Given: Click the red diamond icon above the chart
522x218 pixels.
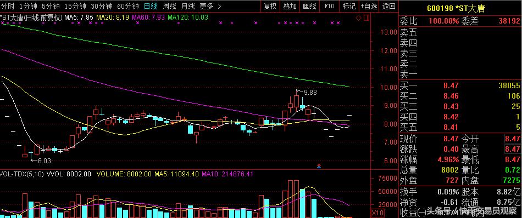Looking at the screenshot, I should point(358,18).
